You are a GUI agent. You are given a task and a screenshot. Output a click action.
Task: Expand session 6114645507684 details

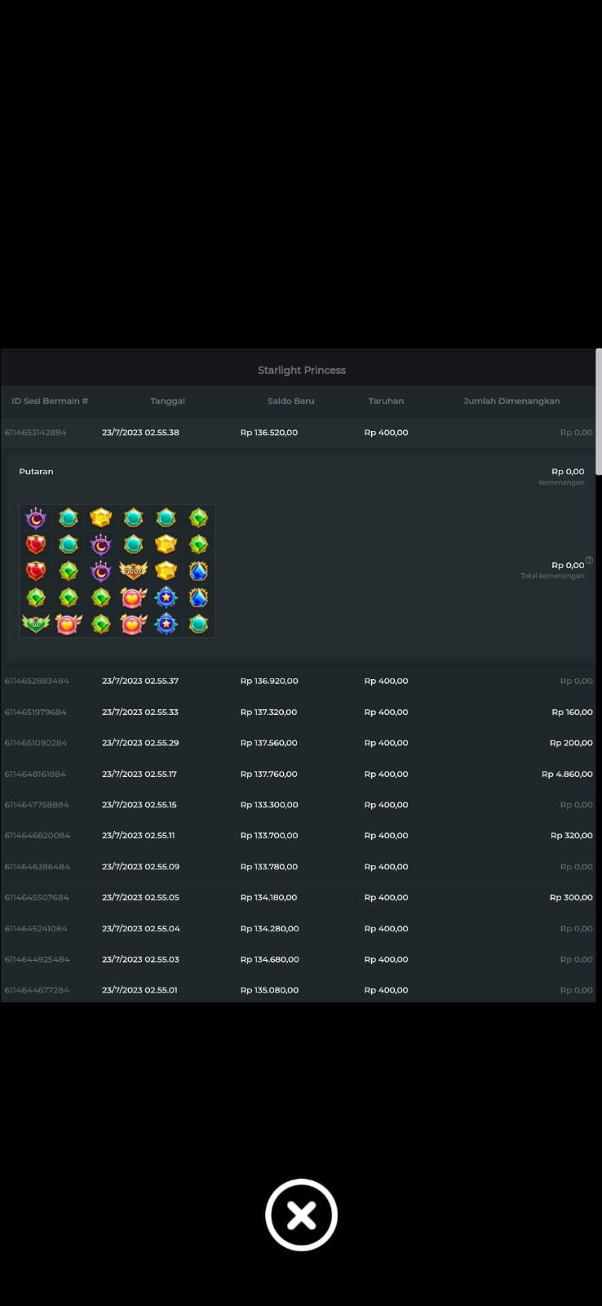point(299,897)
